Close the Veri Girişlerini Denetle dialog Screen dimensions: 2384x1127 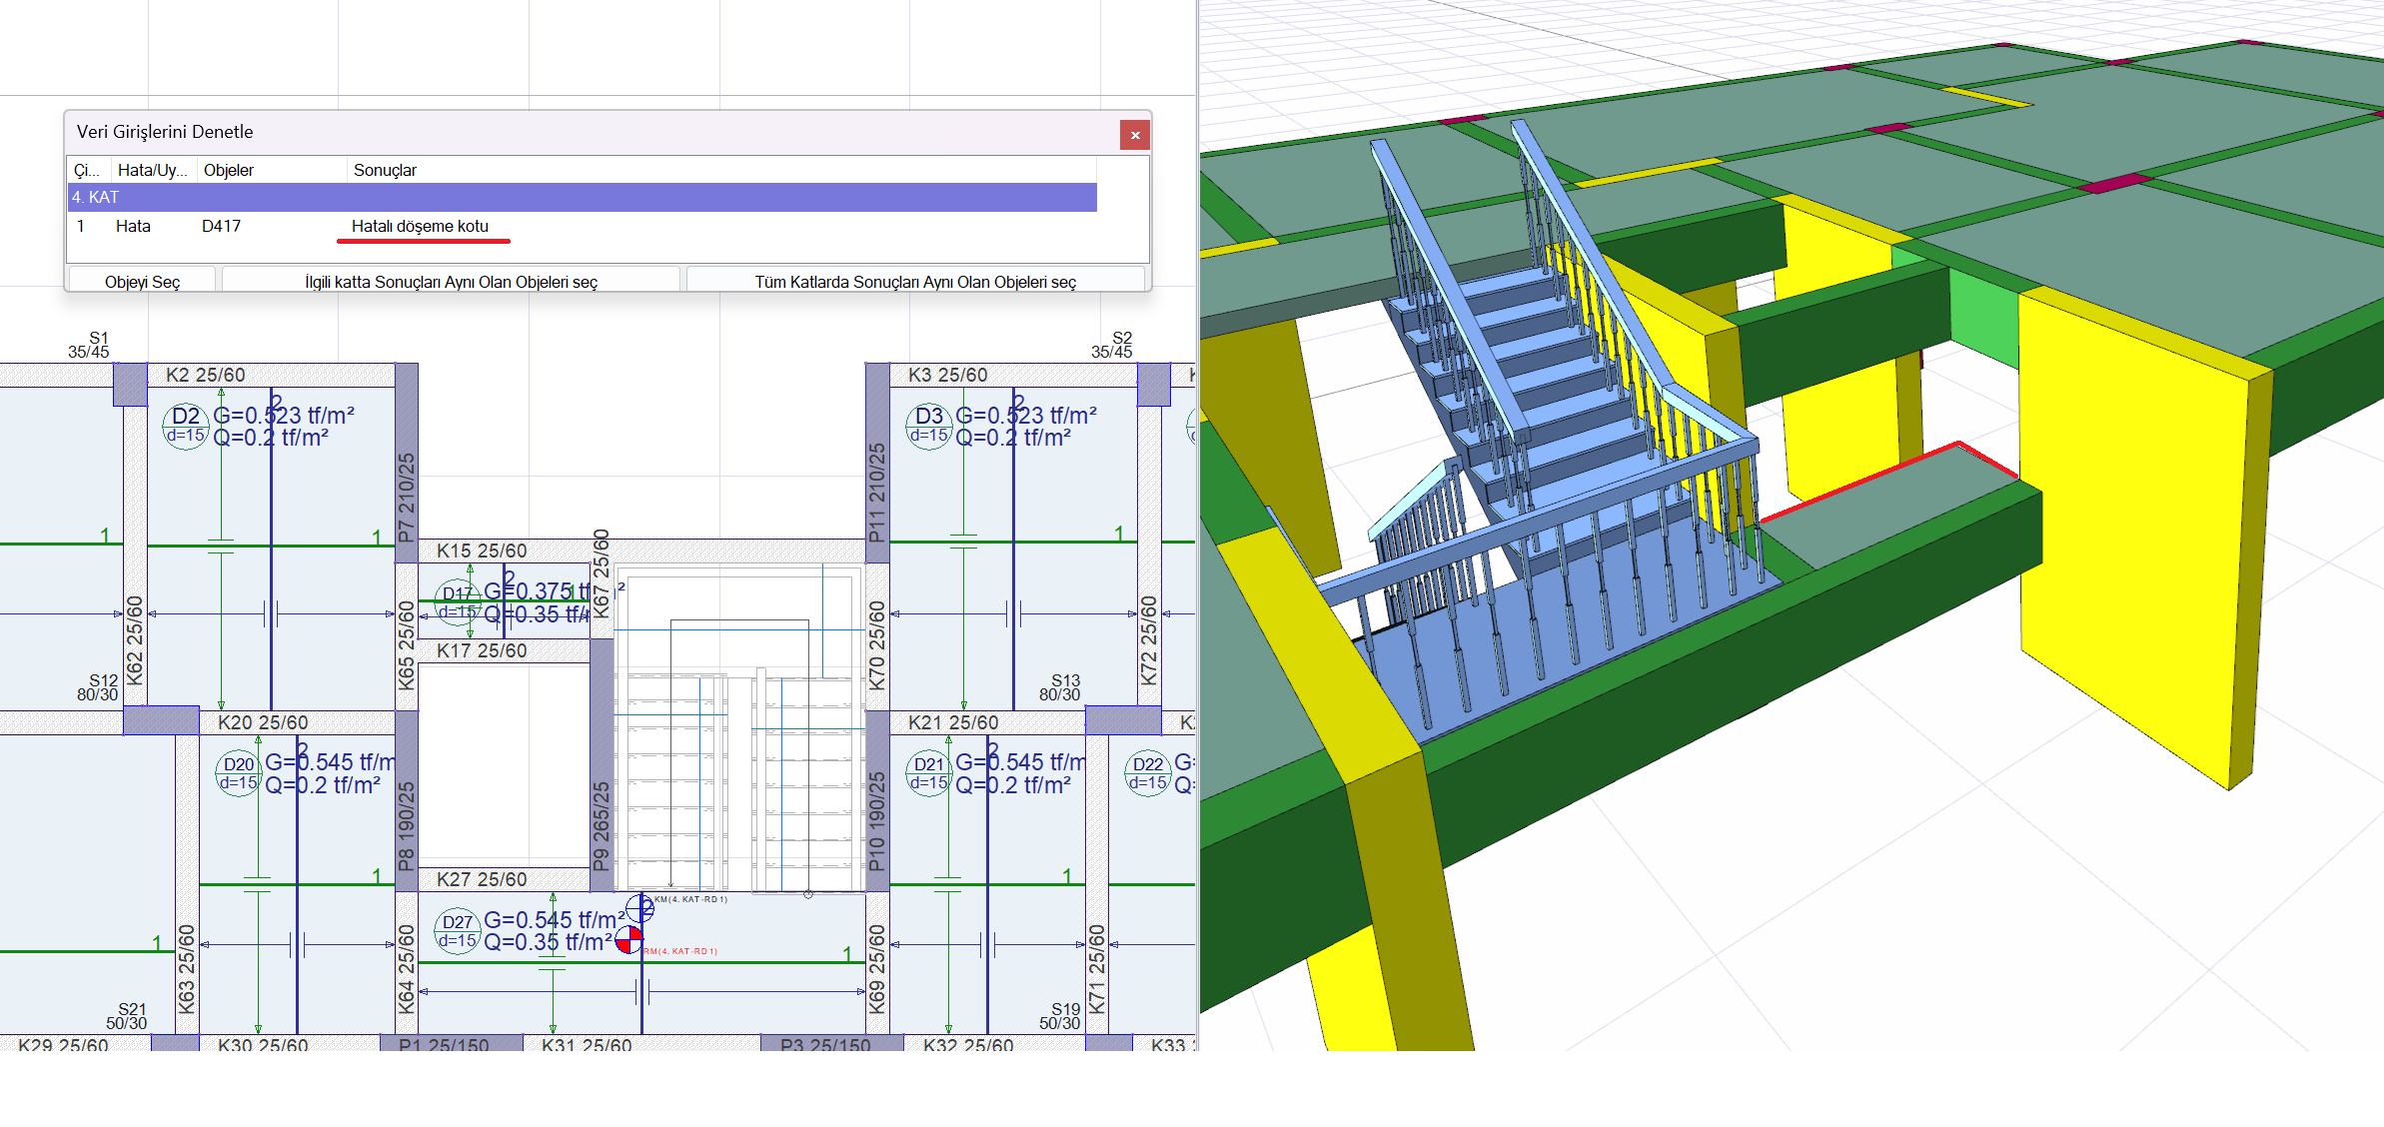click(1135, 135)
